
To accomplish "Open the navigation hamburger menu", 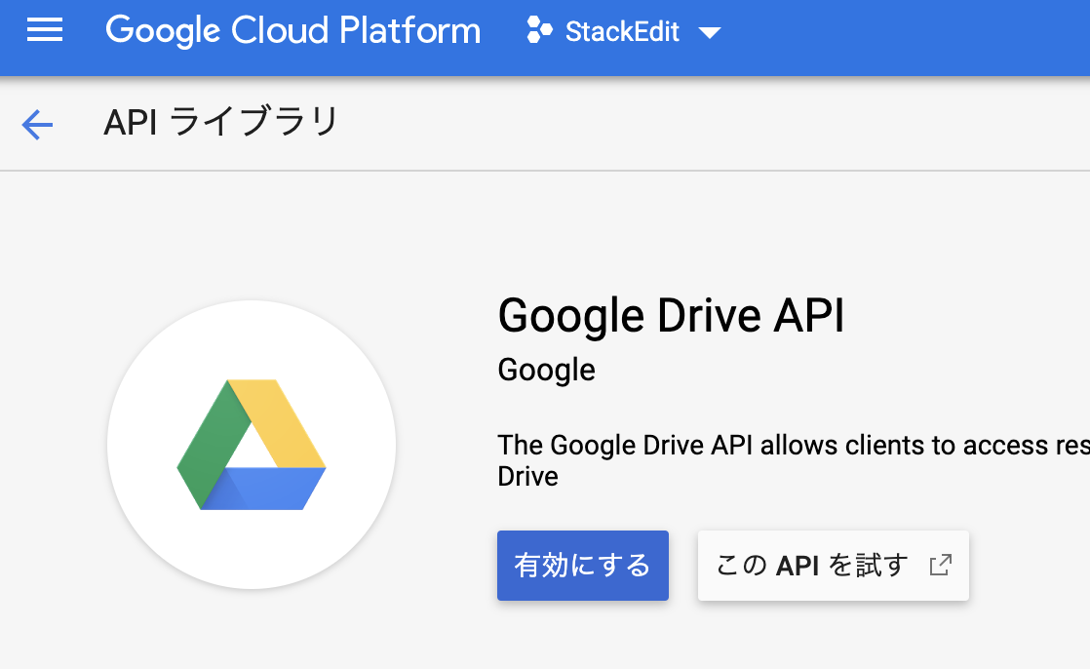I will tap(43, 30).
